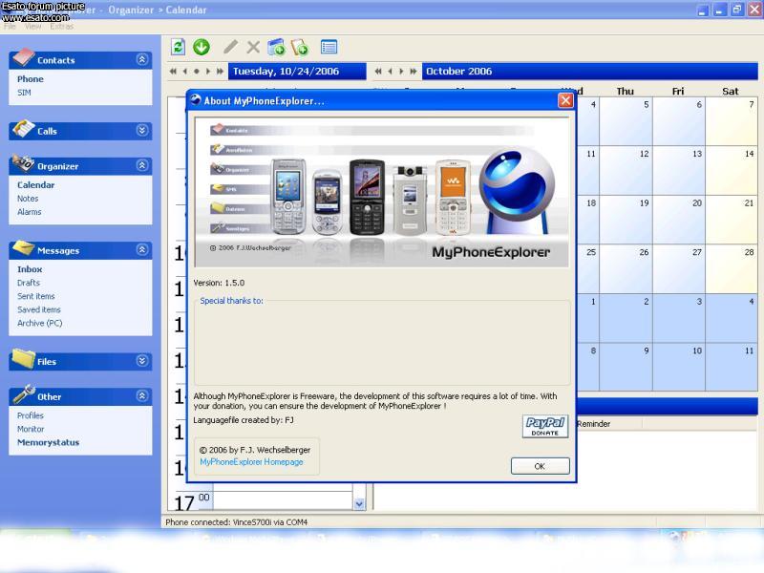
Task: Open the Drafts folder
Action: click(x=29, y=283)
